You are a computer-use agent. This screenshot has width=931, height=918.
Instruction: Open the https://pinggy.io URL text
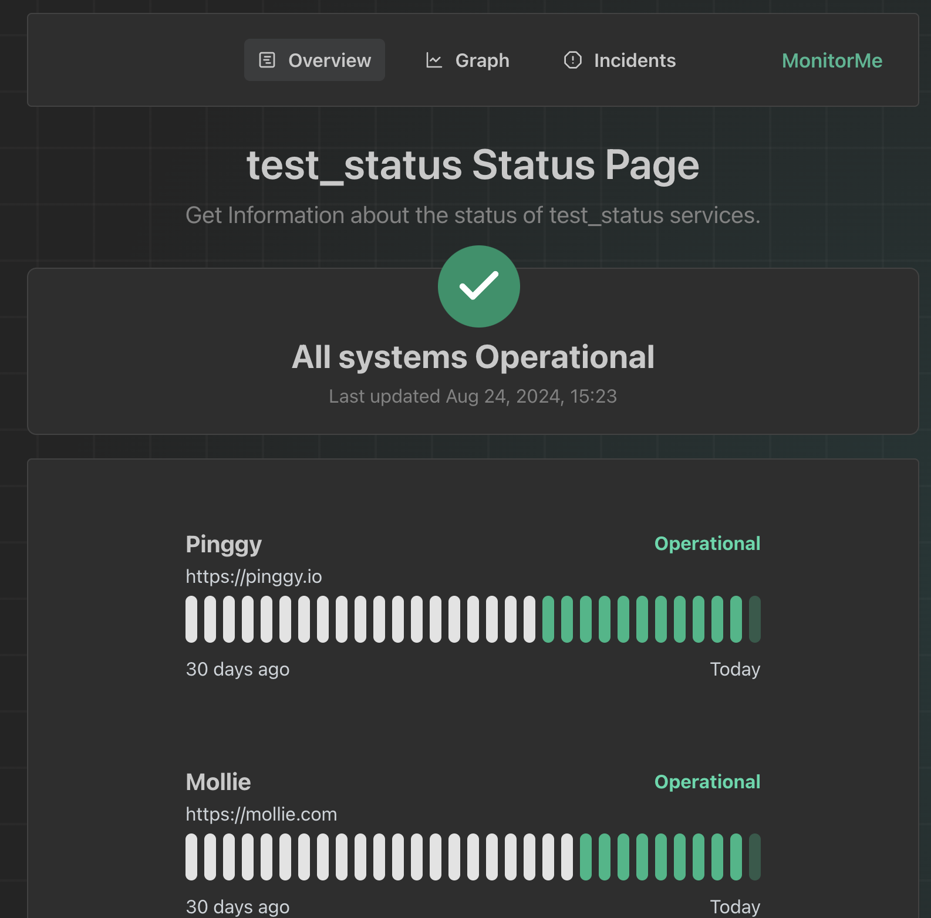click(x=254, y=576)
